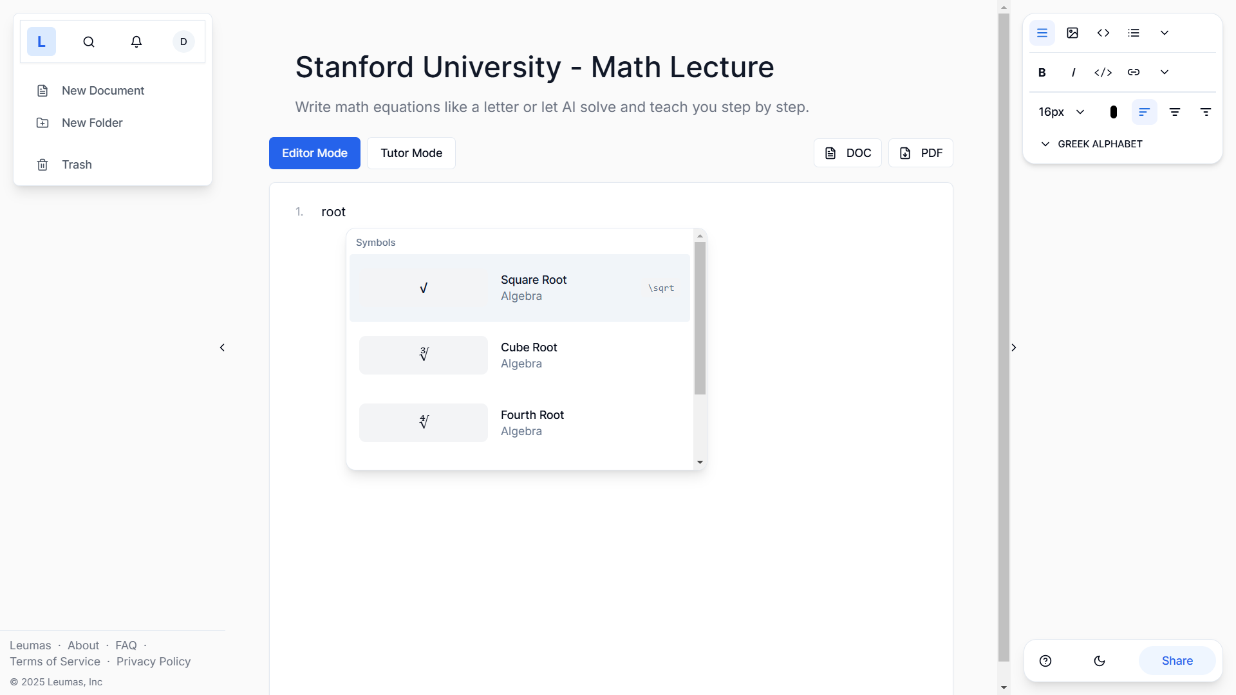Select the Square Root symbol
1236x695 pixels.
[x=520, y=288]
